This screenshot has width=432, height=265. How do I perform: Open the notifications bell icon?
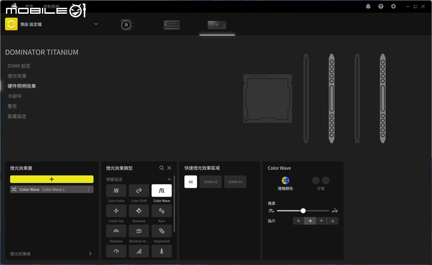pyautogui.click(x=368, y=7)
